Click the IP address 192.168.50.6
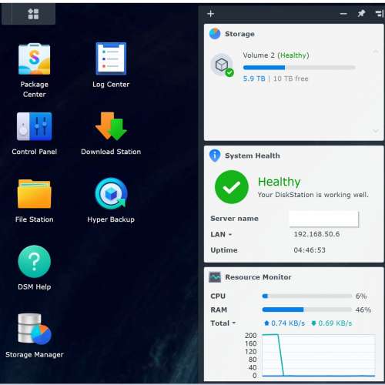The image size is (385, 385). 316,234
